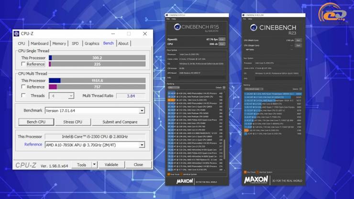Viewport: 354px width, 199px height.
Task: Click the Single Thread Reference bar 225
Action: (97, 64)
